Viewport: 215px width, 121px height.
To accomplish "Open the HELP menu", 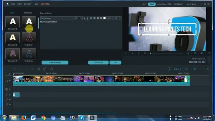I will pyautogui.click(x=36, y=4).
